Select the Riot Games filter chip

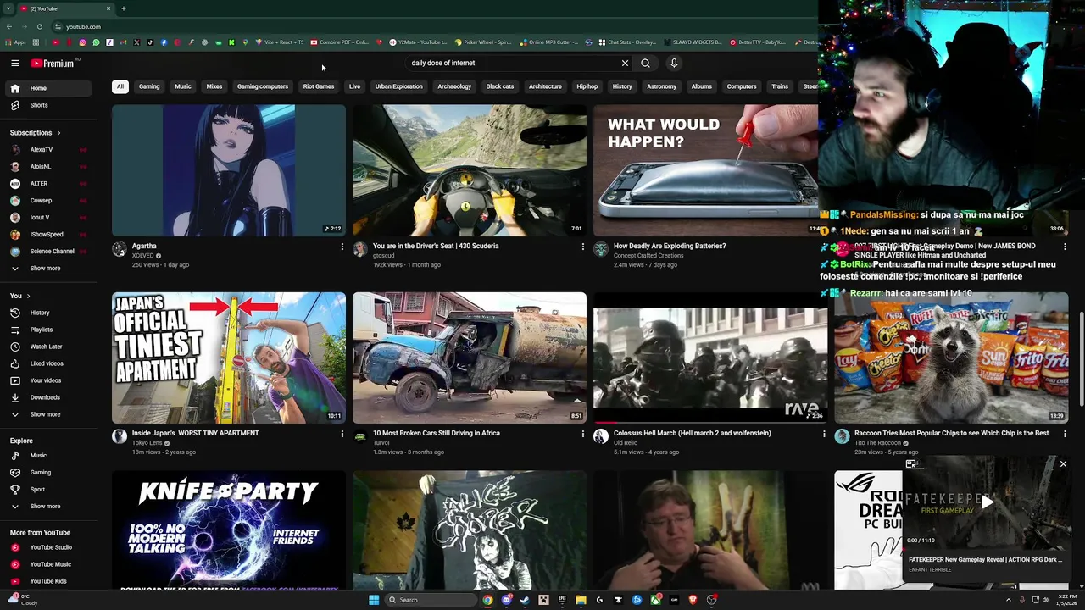point(319,86)
